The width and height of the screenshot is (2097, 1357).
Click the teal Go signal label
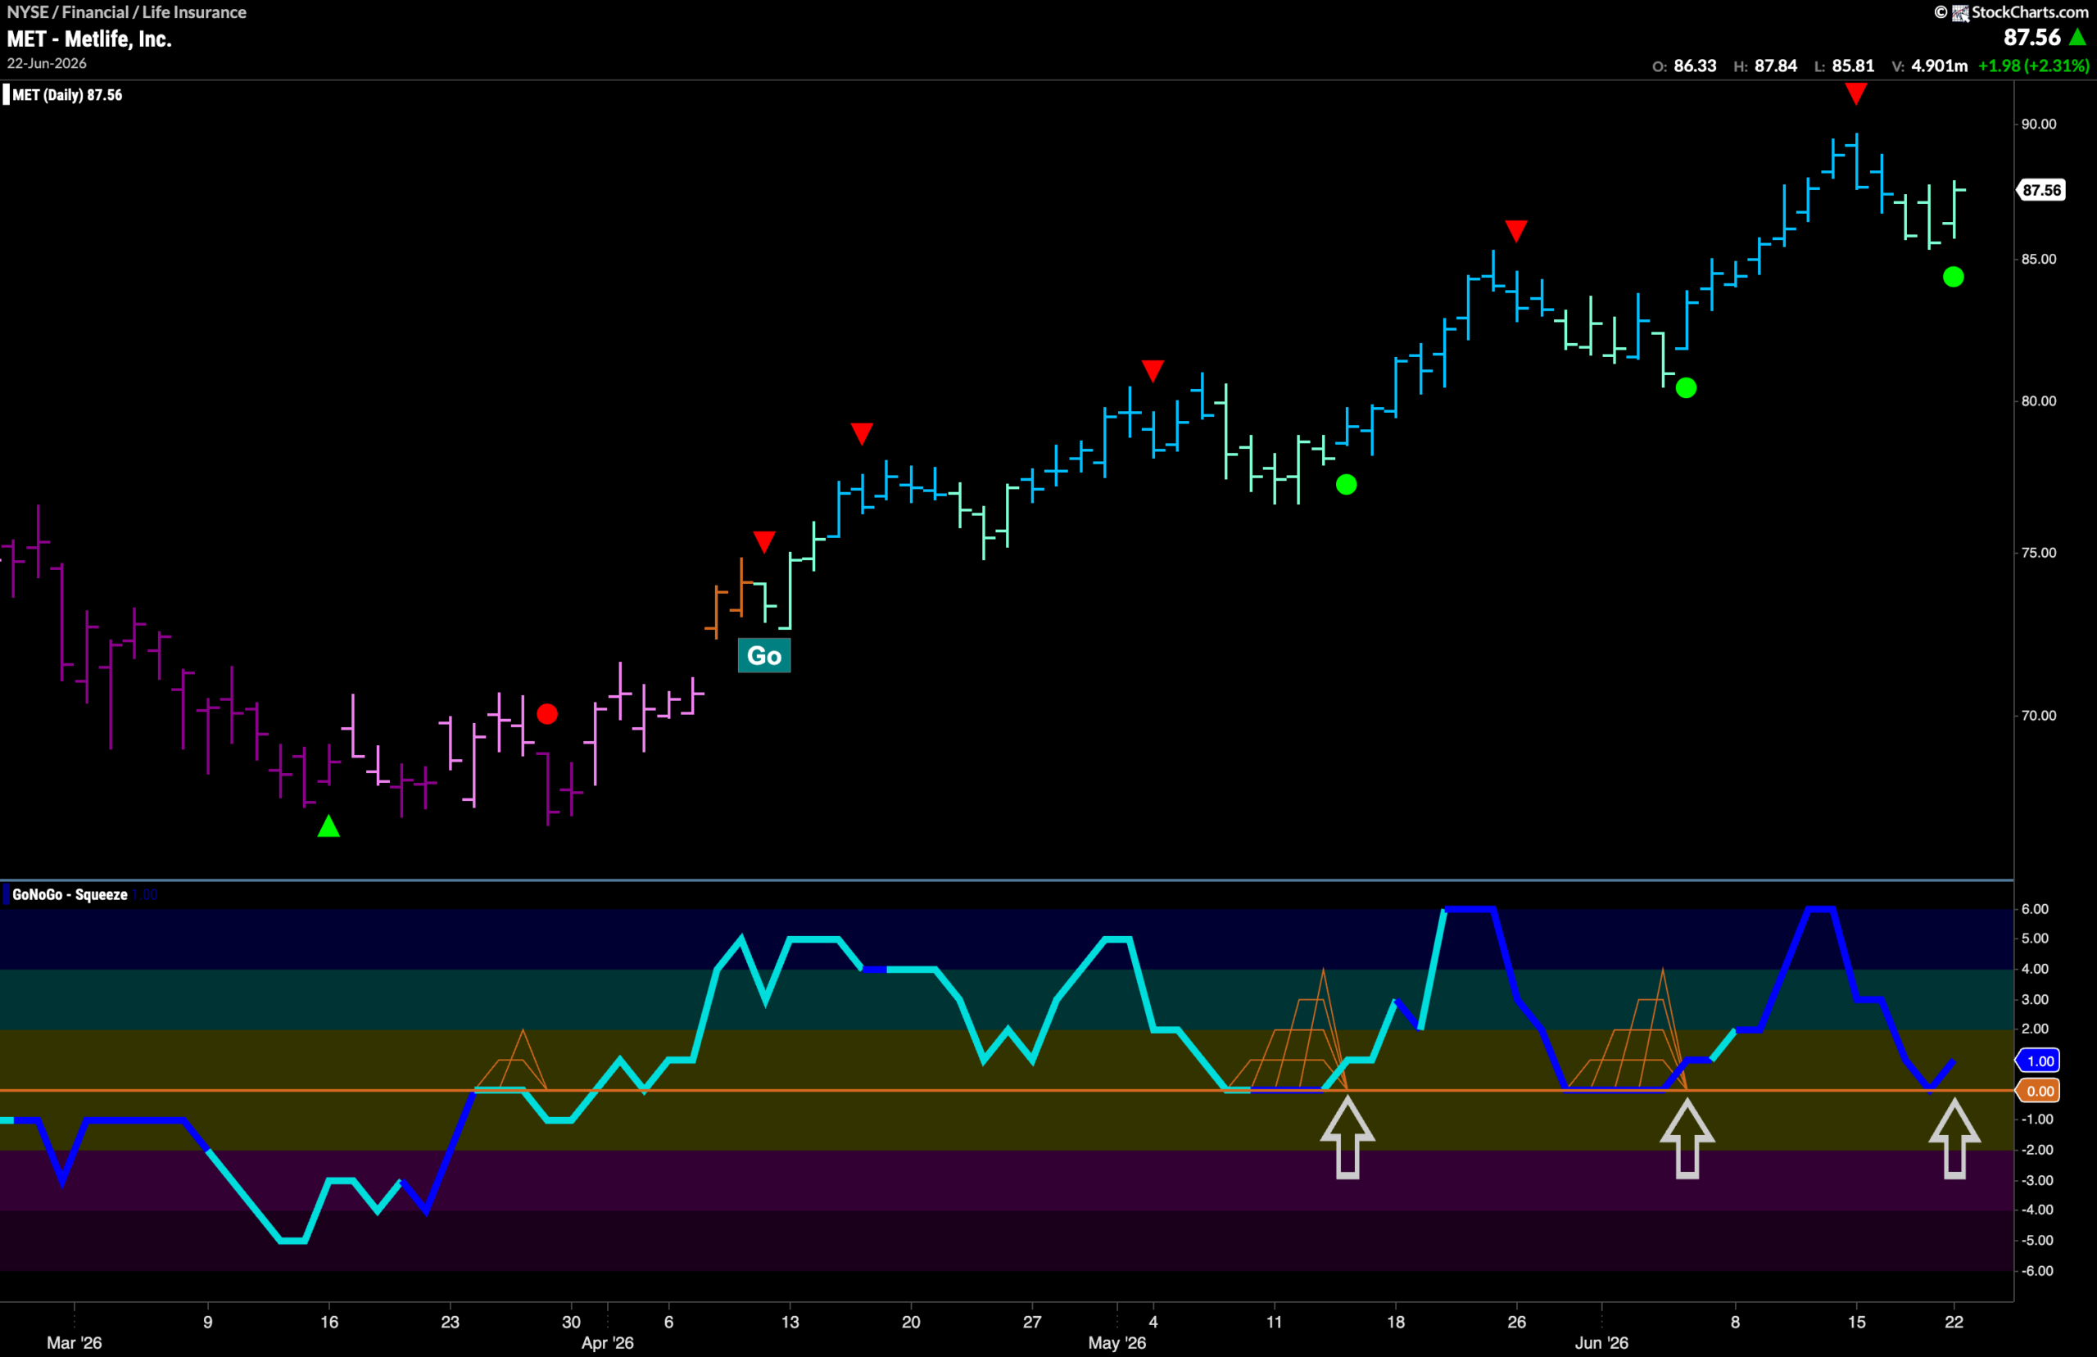764,656
